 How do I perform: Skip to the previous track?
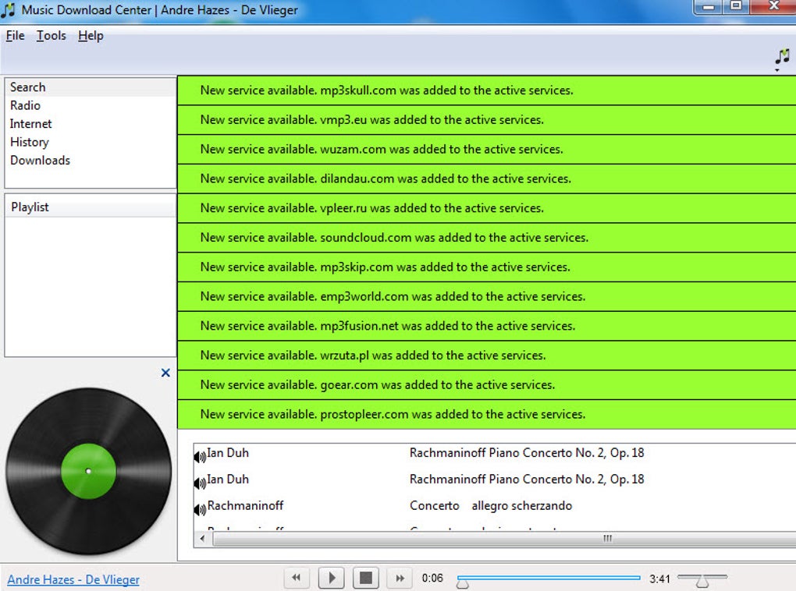click(297, 578)
